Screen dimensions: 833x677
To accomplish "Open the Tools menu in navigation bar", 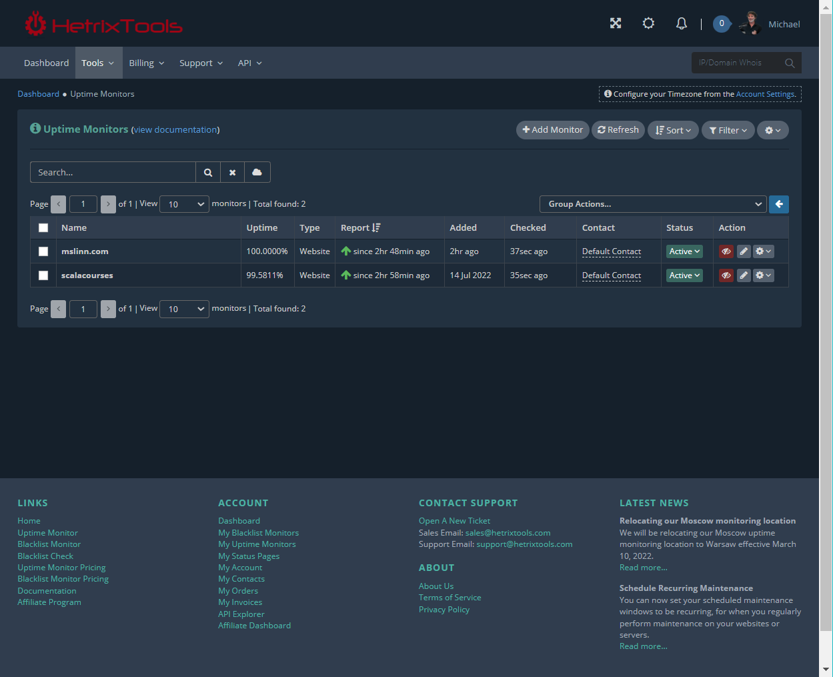I will [98, 63].
